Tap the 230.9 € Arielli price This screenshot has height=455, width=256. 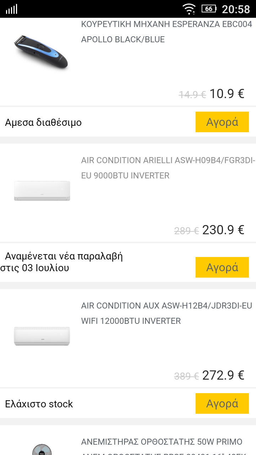(x=223, y=230)
